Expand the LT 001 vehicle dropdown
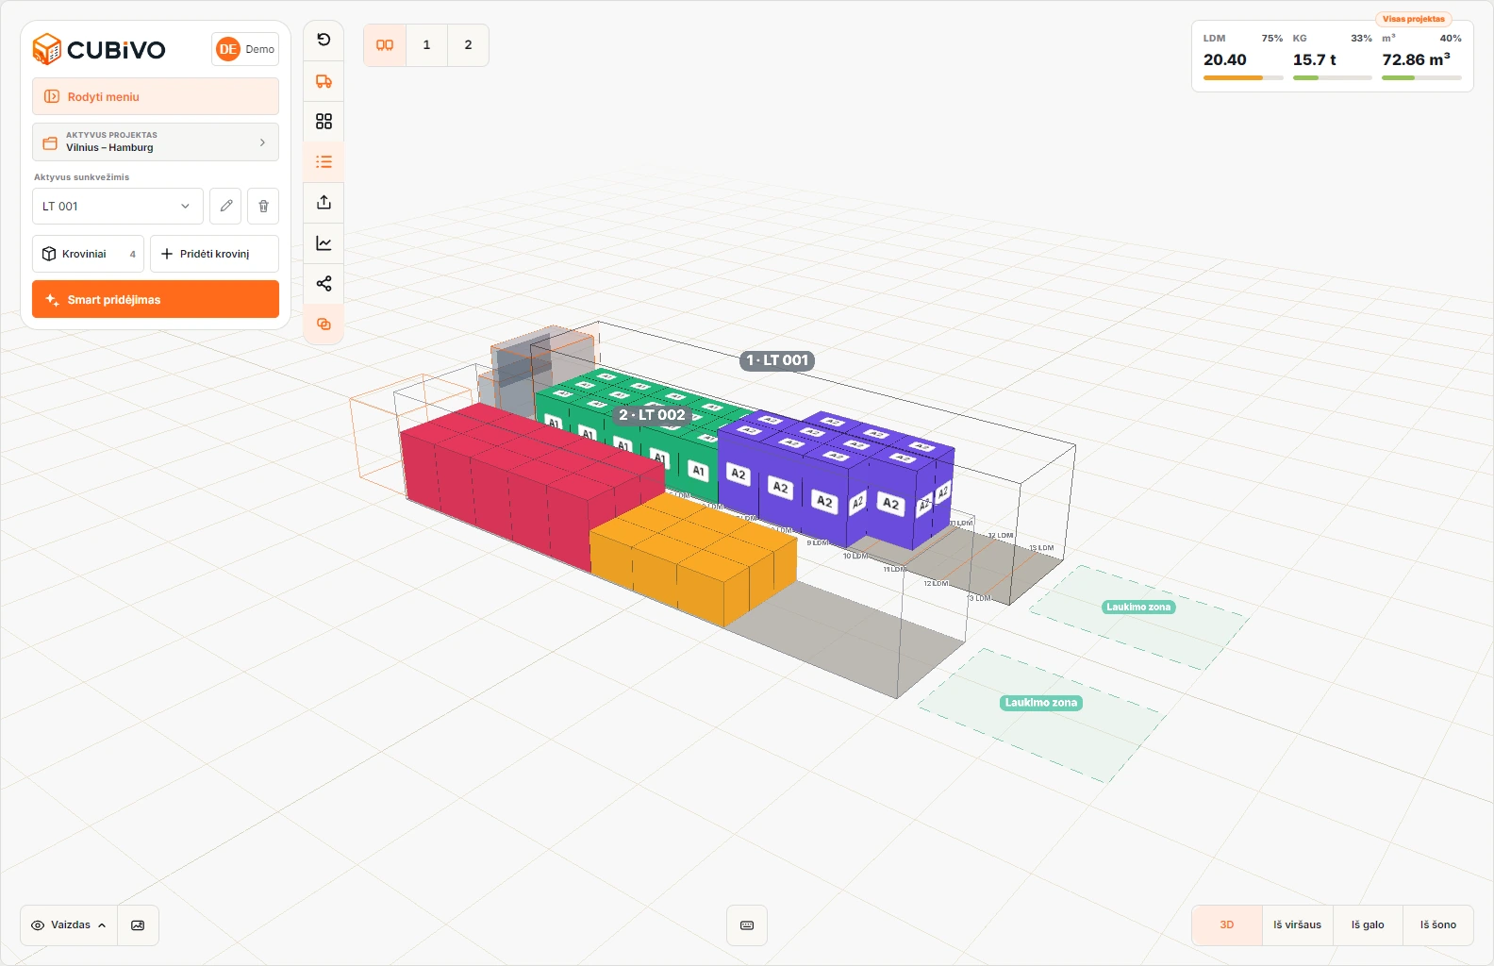 117,206
